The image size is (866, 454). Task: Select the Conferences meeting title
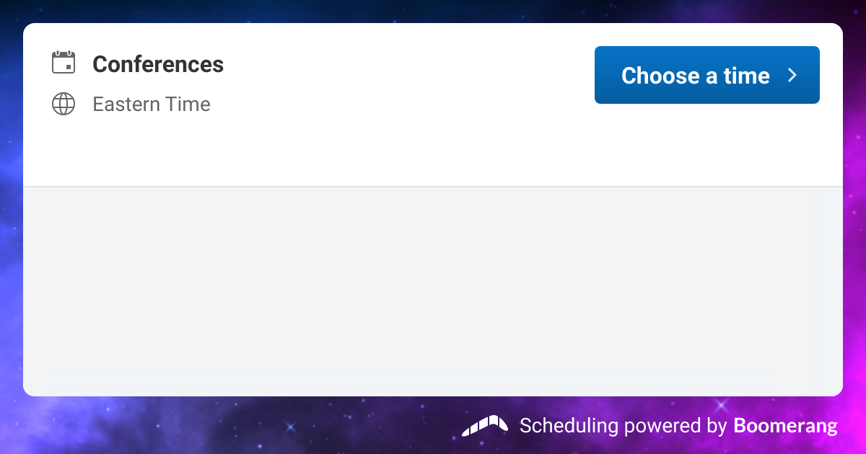pos(158,65)
